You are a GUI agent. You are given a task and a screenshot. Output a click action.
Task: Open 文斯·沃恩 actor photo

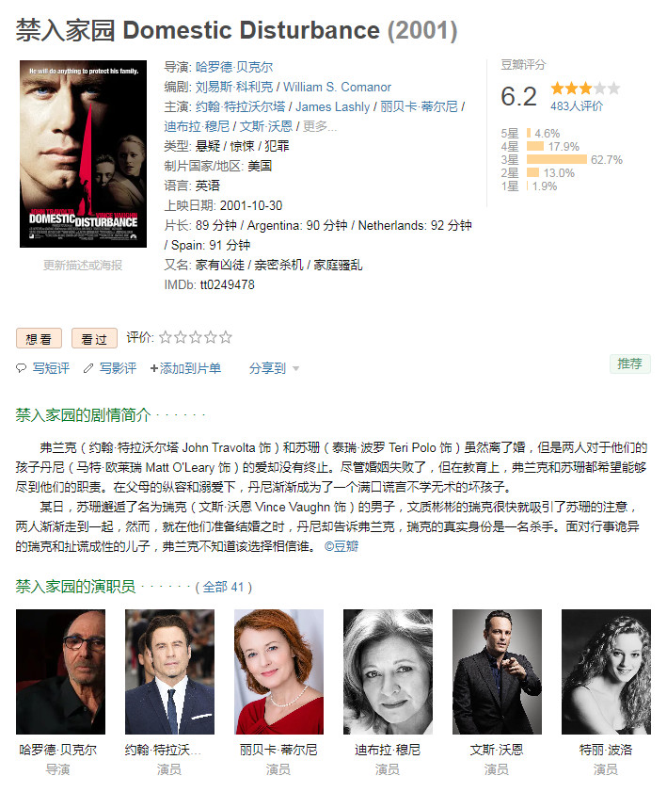coord(497,671)
